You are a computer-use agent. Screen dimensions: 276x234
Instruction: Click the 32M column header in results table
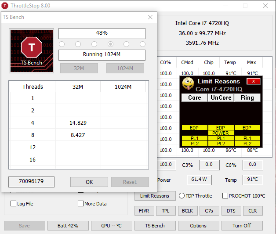[x=78, y=86]
